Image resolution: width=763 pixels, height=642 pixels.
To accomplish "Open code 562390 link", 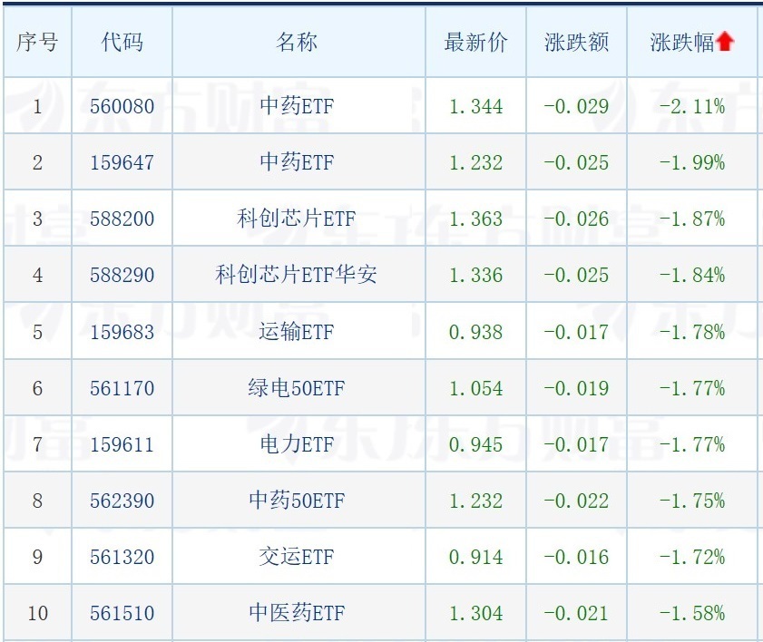I will point(122,501).
